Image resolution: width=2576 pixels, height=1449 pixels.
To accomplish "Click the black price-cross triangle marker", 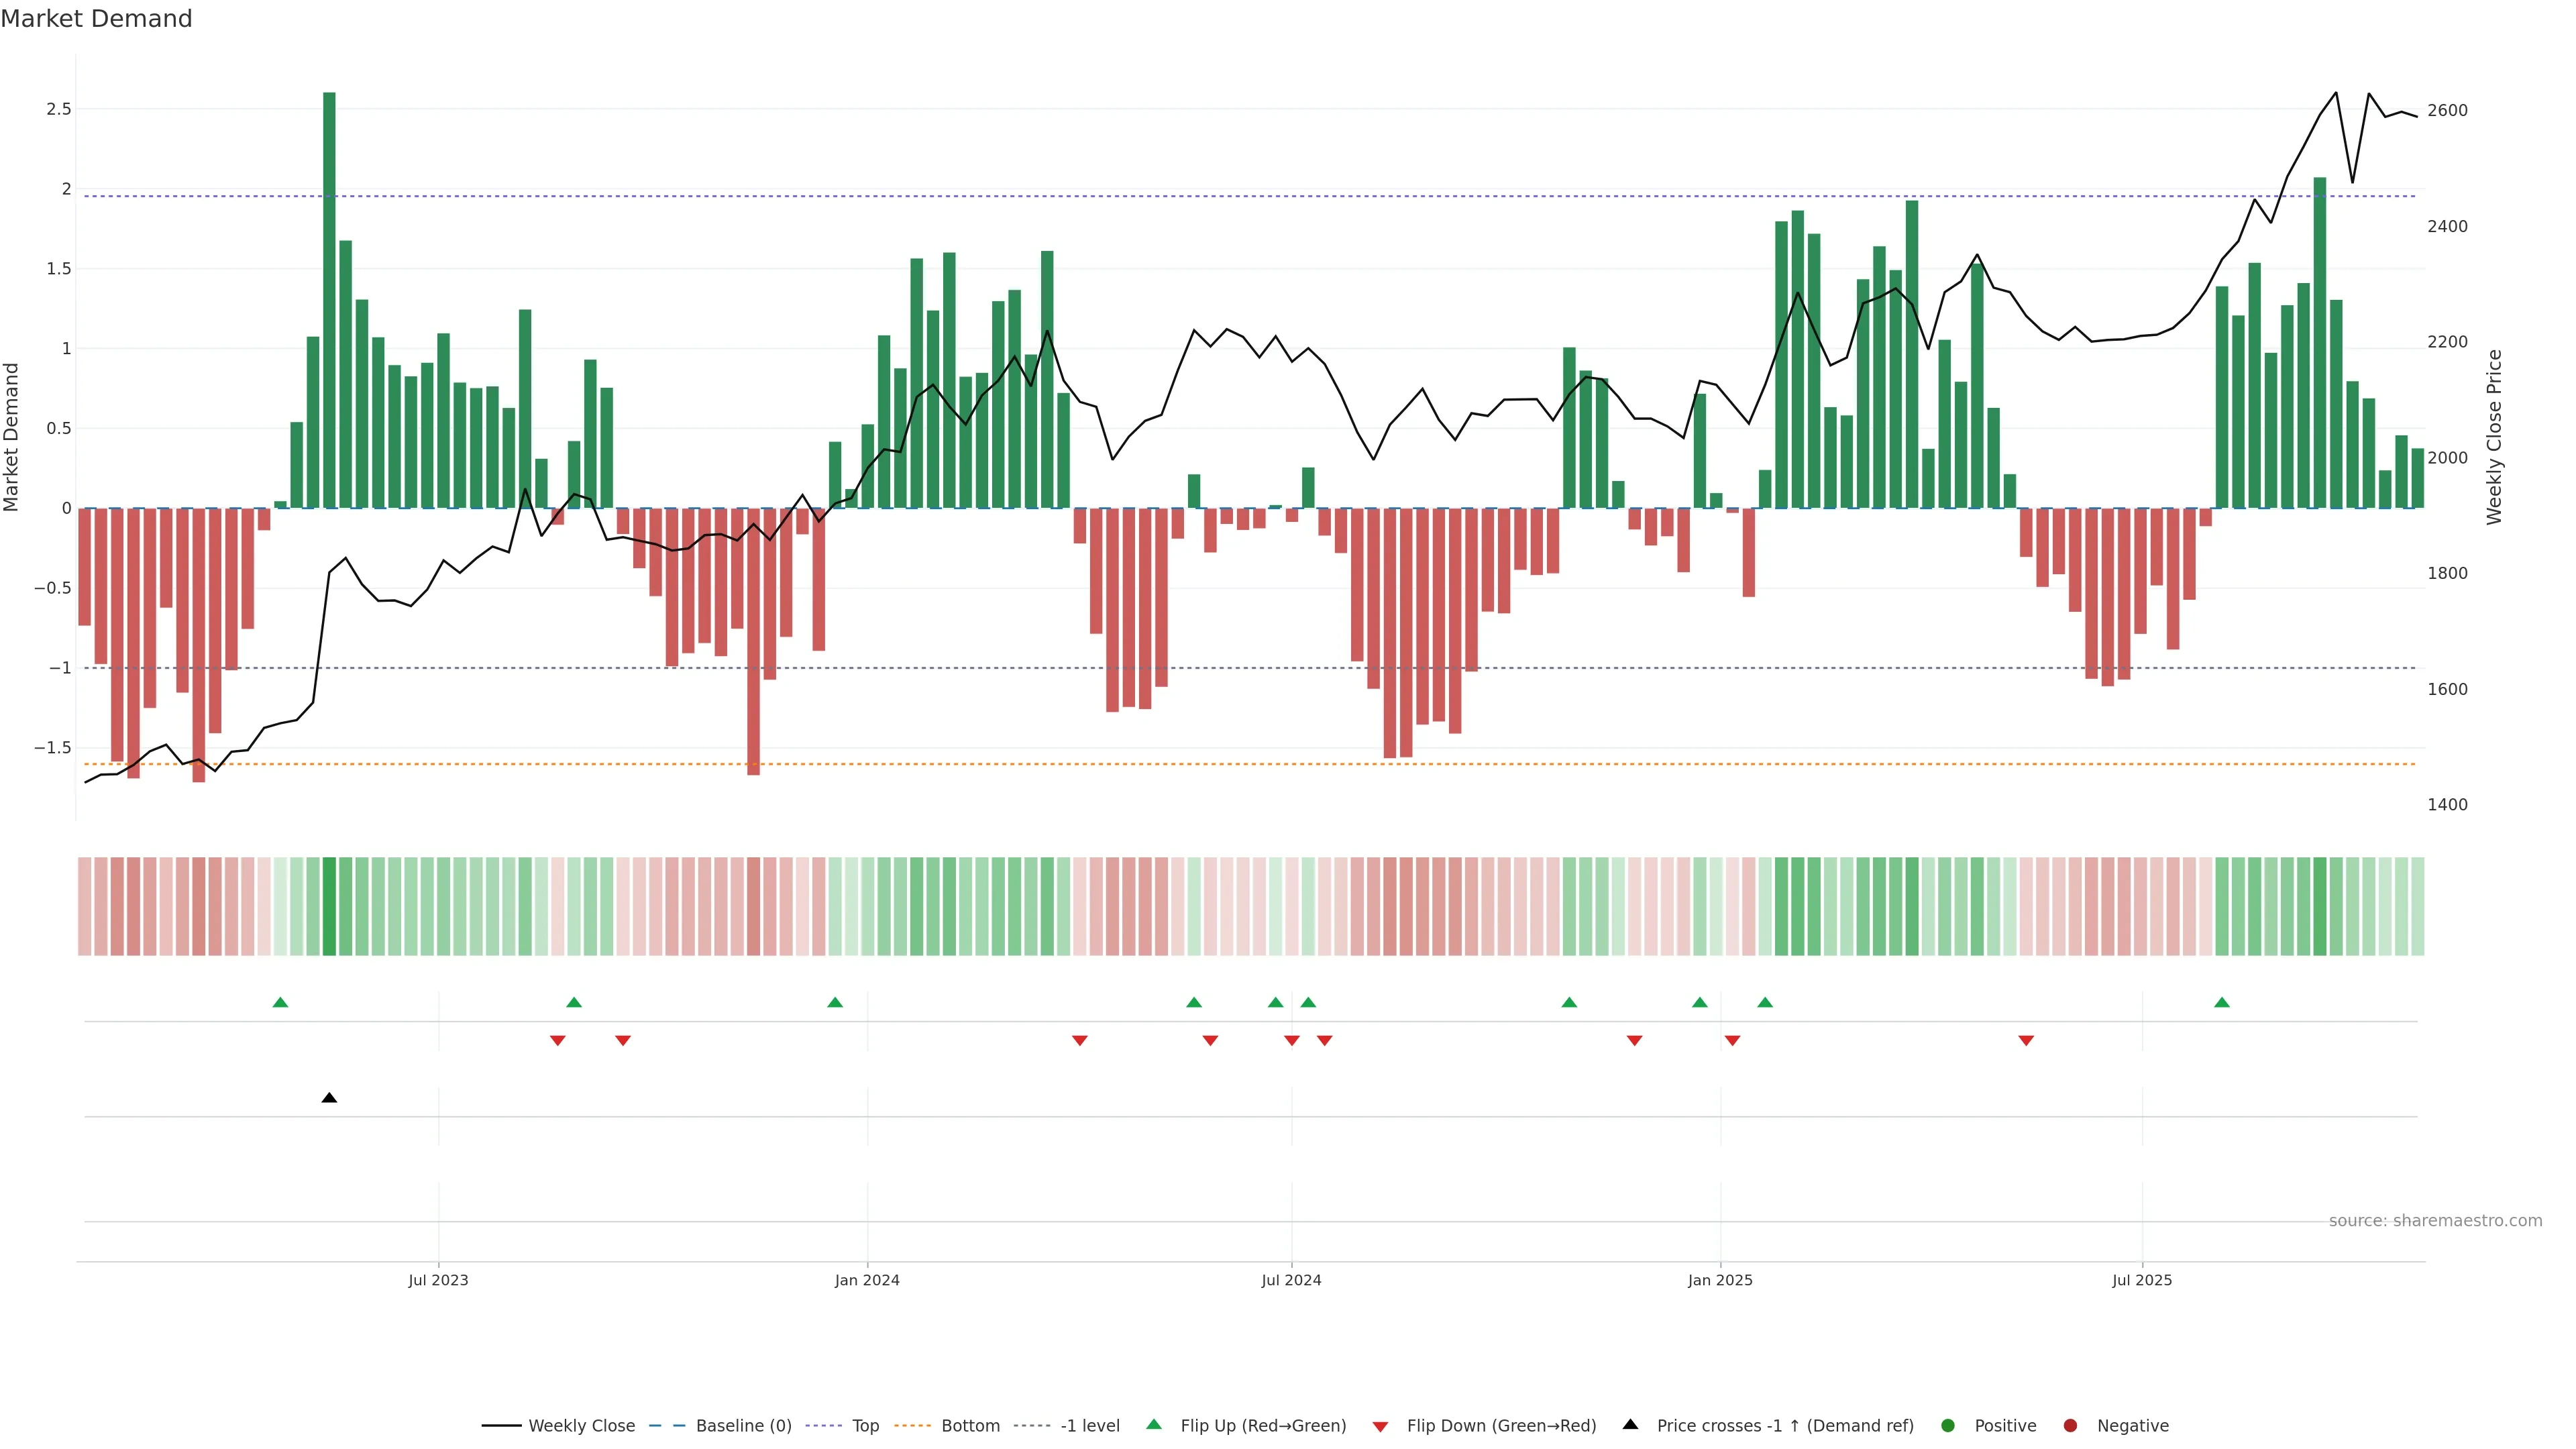I will 329,1098.
